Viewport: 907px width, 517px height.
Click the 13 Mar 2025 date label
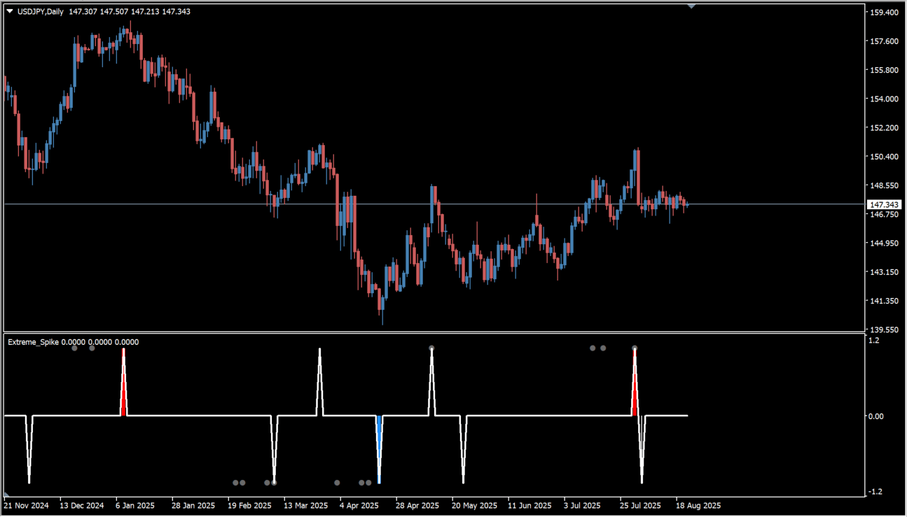click(305, 505)
